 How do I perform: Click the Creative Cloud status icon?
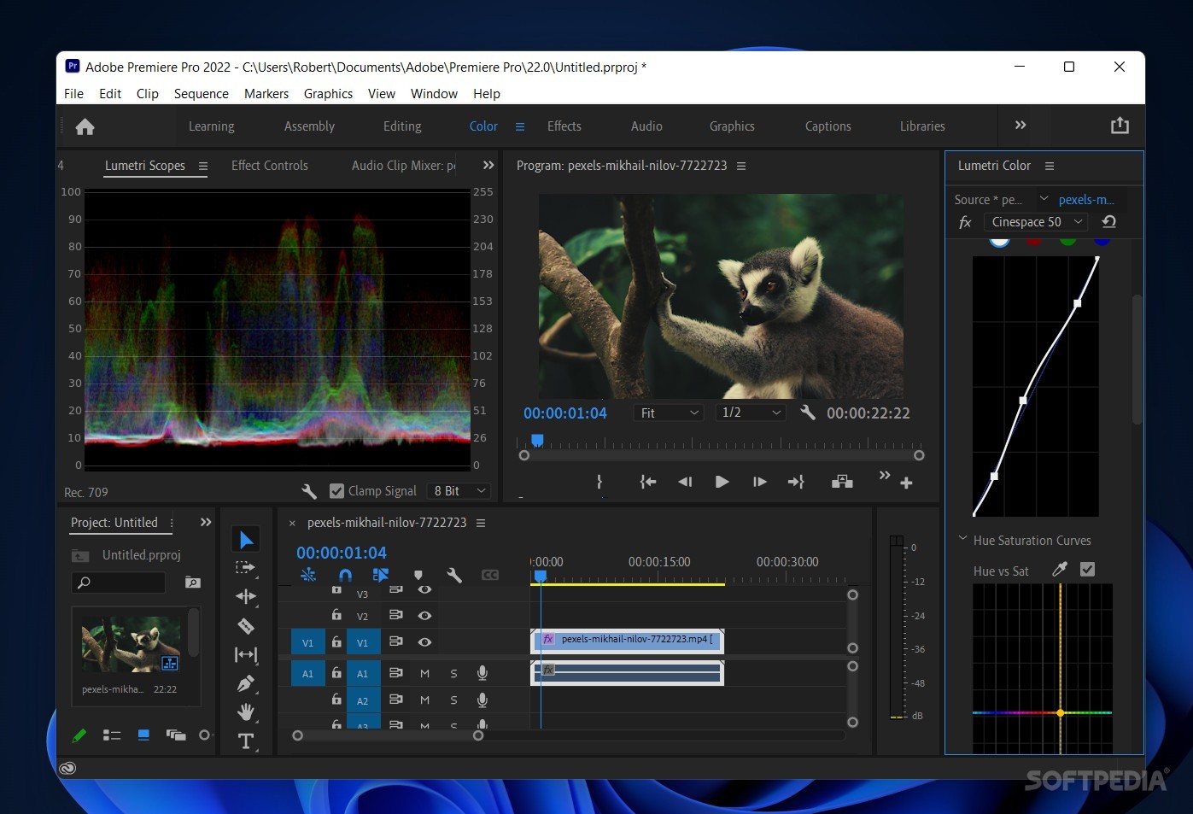coord(67,768)
